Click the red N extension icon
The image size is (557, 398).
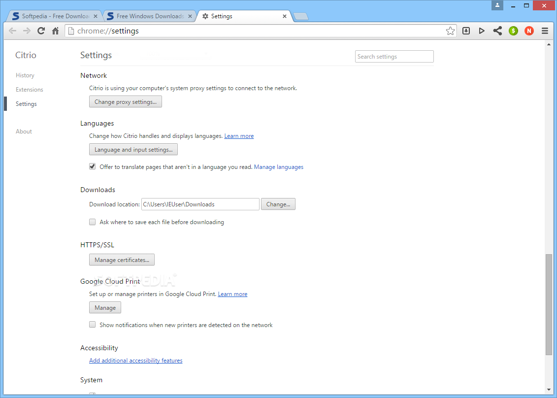[x=529, y=31]
